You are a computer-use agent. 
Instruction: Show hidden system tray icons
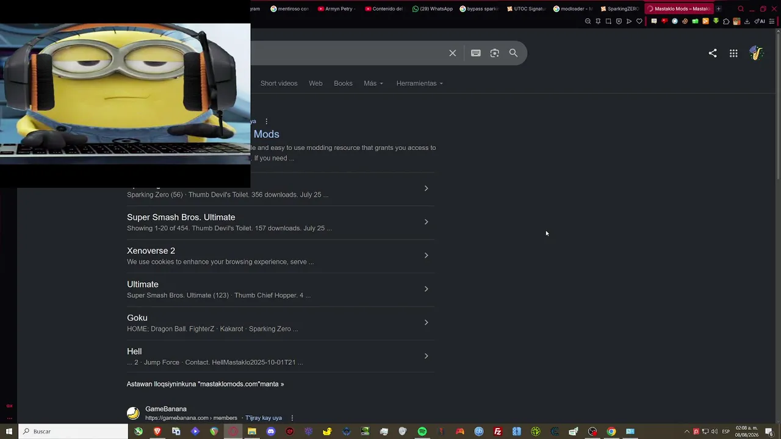coord(686,432)
